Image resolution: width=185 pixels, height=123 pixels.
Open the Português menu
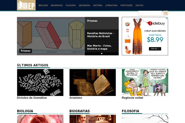click(126, 6)
